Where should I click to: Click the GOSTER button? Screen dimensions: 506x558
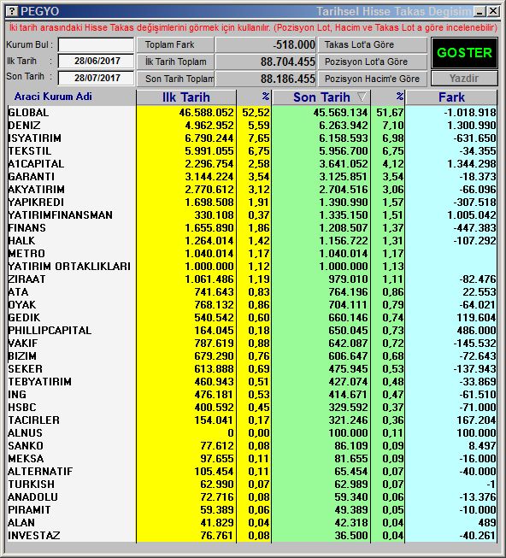[x=464, y=53]
